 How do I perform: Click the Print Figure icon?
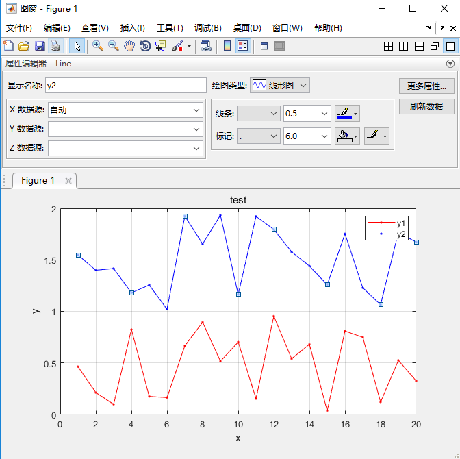55,46
